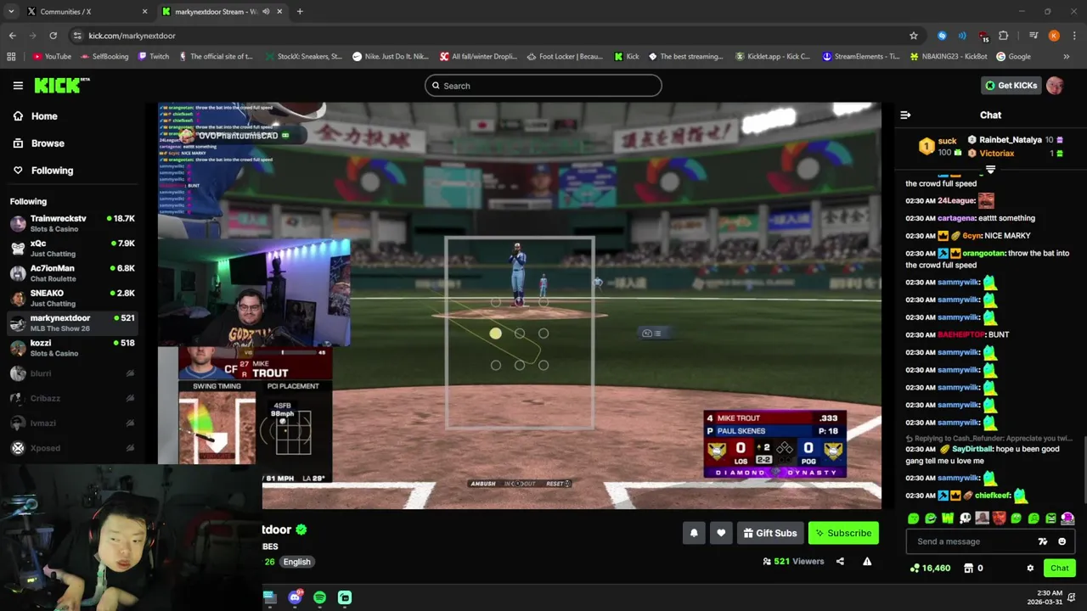Image resolution: width=1087 pixels, height=611 pixels.
Task: Open the emoji picker in message box
Action: point(1062,541)
